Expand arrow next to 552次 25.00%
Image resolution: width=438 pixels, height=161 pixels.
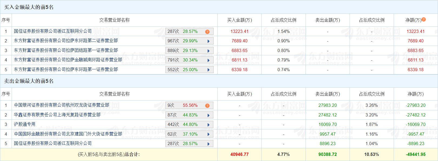(x=208, y=70)
